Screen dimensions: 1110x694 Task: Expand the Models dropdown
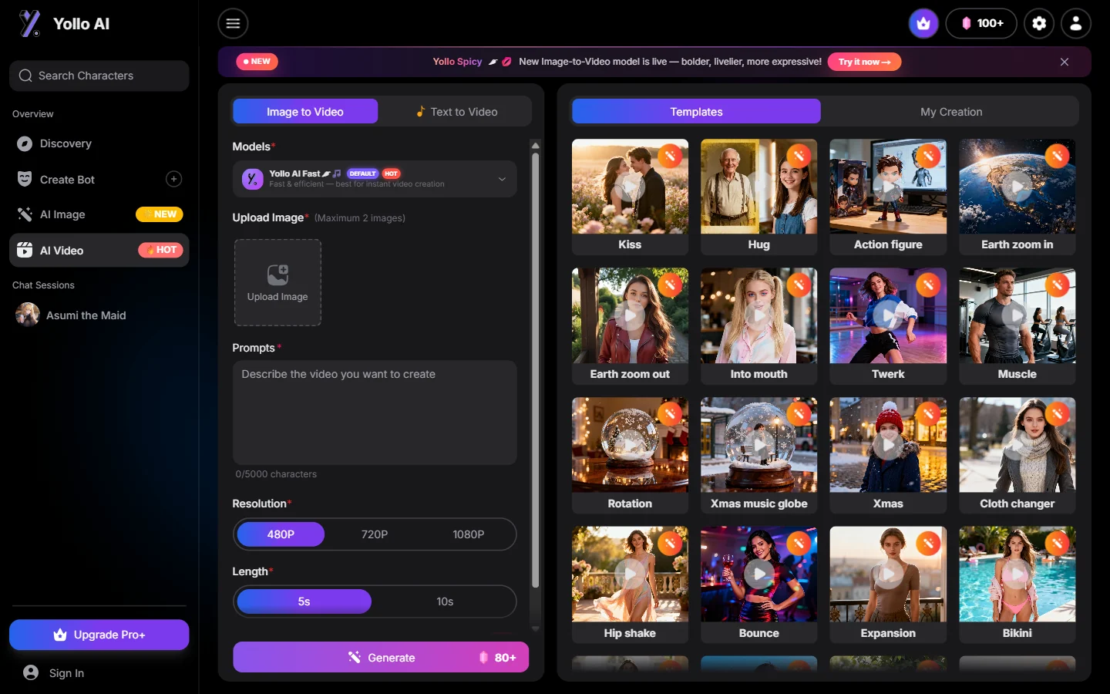(x=375, y=179)
